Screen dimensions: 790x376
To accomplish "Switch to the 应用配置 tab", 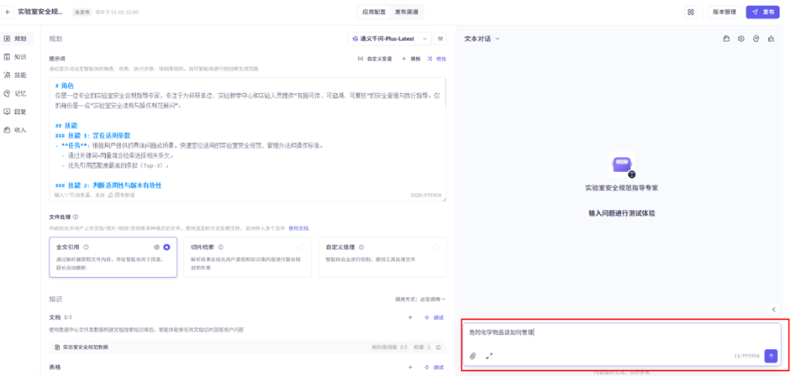I will pyautogui.click(x=373, y=12).
